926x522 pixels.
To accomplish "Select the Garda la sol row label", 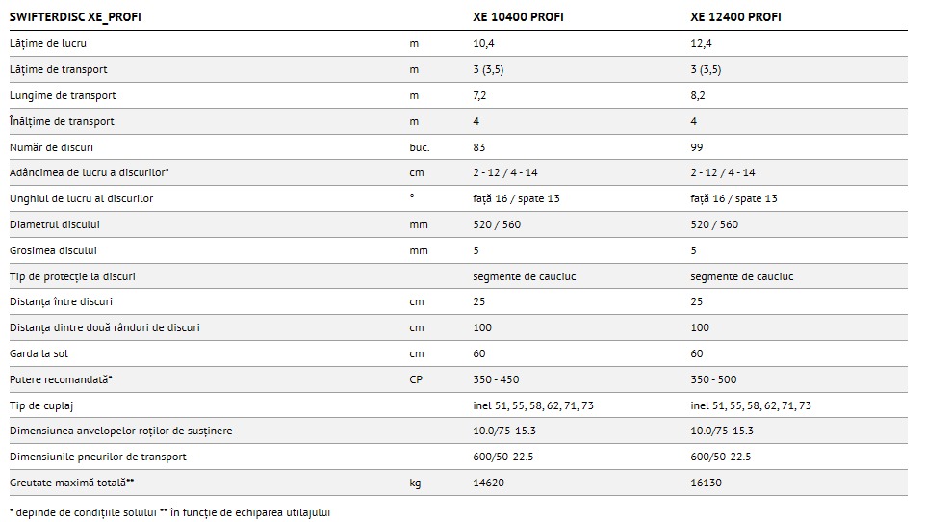I will point(39,353).
